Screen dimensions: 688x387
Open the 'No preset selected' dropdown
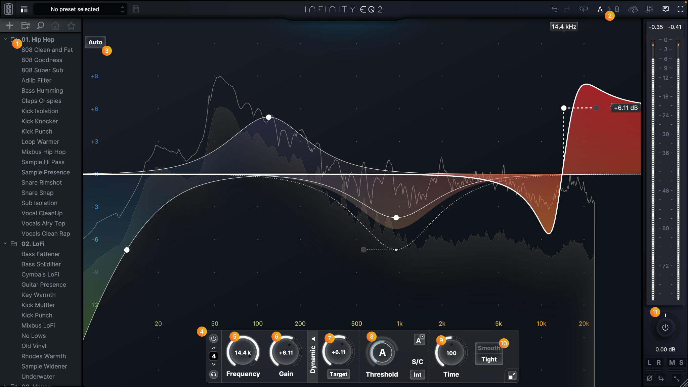[x=81, y=9]
